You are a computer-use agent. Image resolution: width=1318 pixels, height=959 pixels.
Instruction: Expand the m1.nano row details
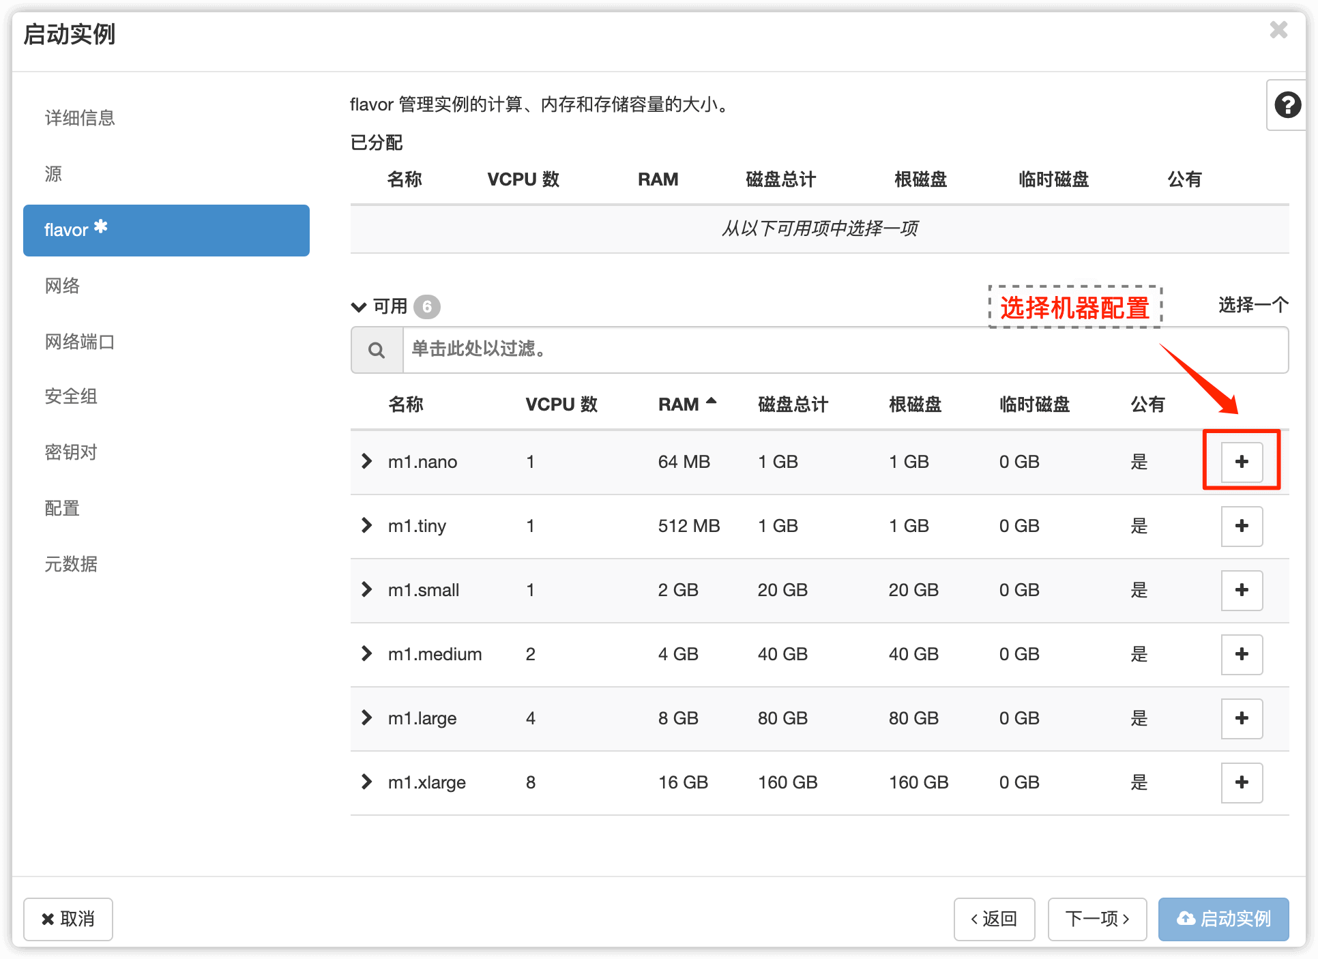pos(367,461)
